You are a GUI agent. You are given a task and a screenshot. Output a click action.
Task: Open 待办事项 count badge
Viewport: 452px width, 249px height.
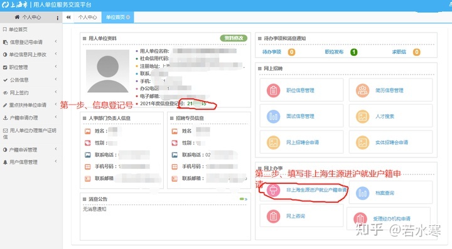click(292, 52)
